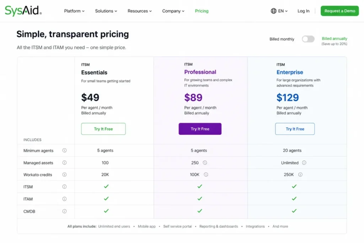Click Reporting & dashboards text

point(219,226)
